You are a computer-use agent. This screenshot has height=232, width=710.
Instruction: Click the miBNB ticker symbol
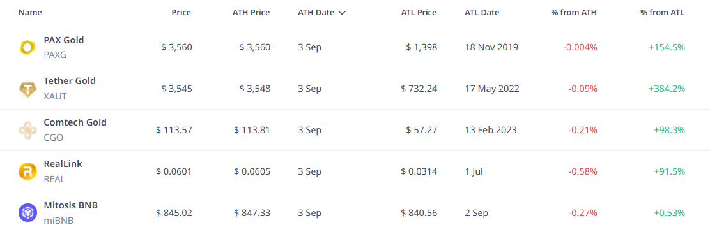pos(58,221)
